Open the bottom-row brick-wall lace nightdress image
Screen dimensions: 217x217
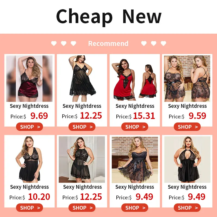pos(135,160)
